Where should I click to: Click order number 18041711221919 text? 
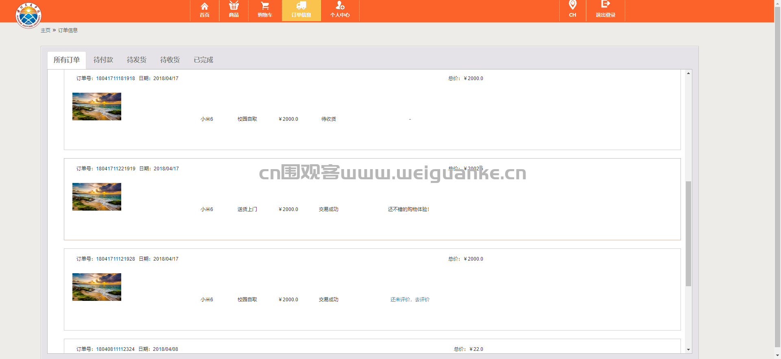(116, 169)
